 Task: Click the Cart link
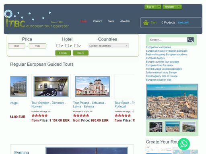coord(154,22)
